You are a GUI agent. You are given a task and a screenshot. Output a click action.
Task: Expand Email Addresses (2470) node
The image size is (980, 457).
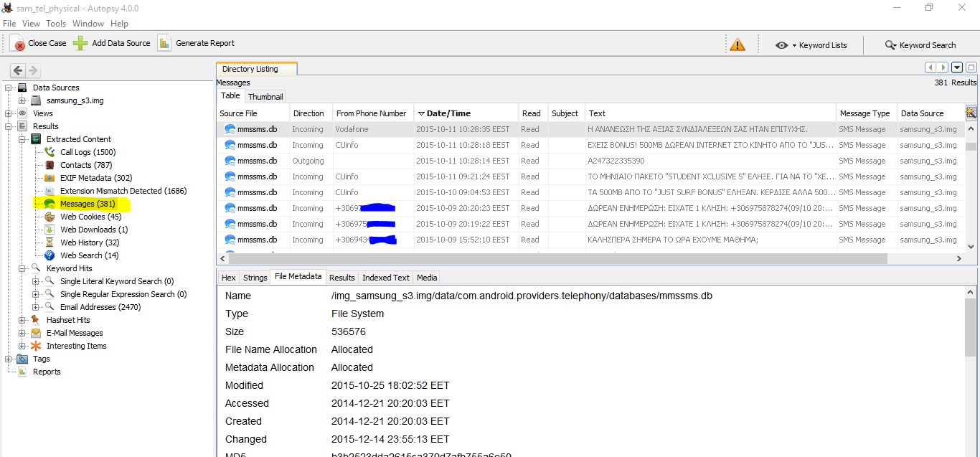coord(36,307)
